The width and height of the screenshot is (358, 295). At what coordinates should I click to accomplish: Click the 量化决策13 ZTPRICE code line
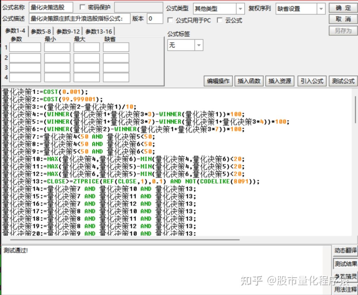coord(131,181)
